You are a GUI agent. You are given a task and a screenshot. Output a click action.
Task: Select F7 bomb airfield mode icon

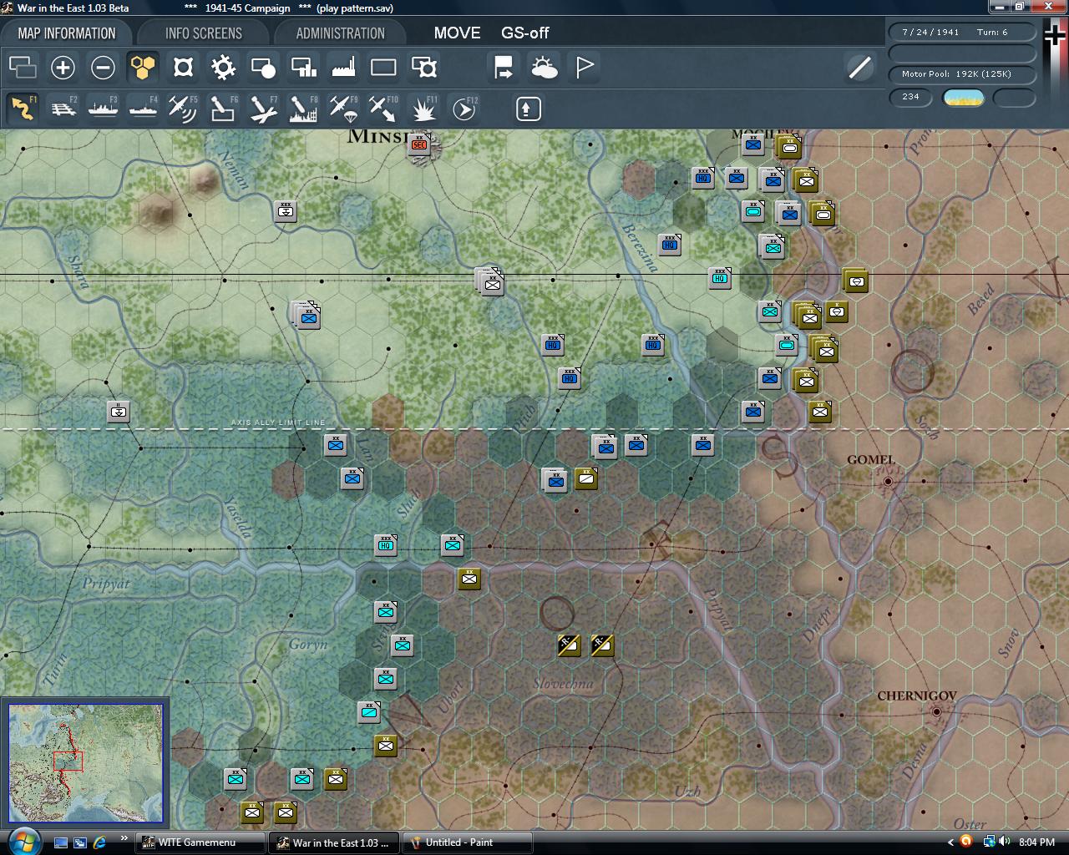(263, 109)
